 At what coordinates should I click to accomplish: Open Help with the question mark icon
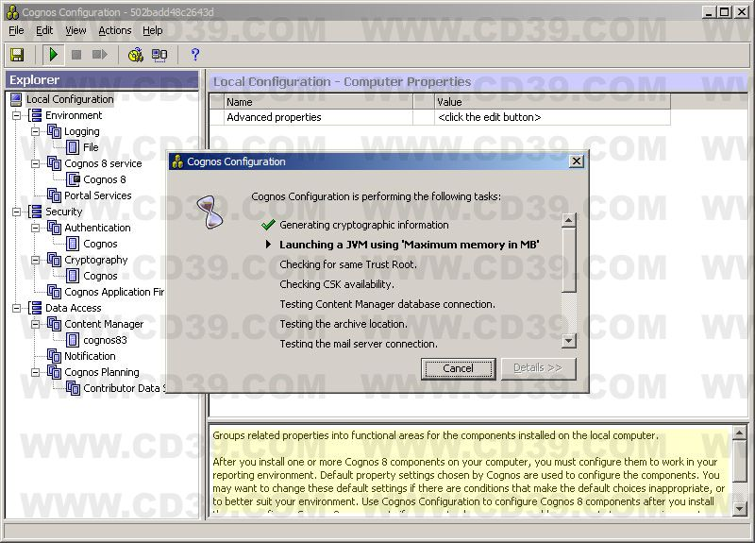[195, 55]
